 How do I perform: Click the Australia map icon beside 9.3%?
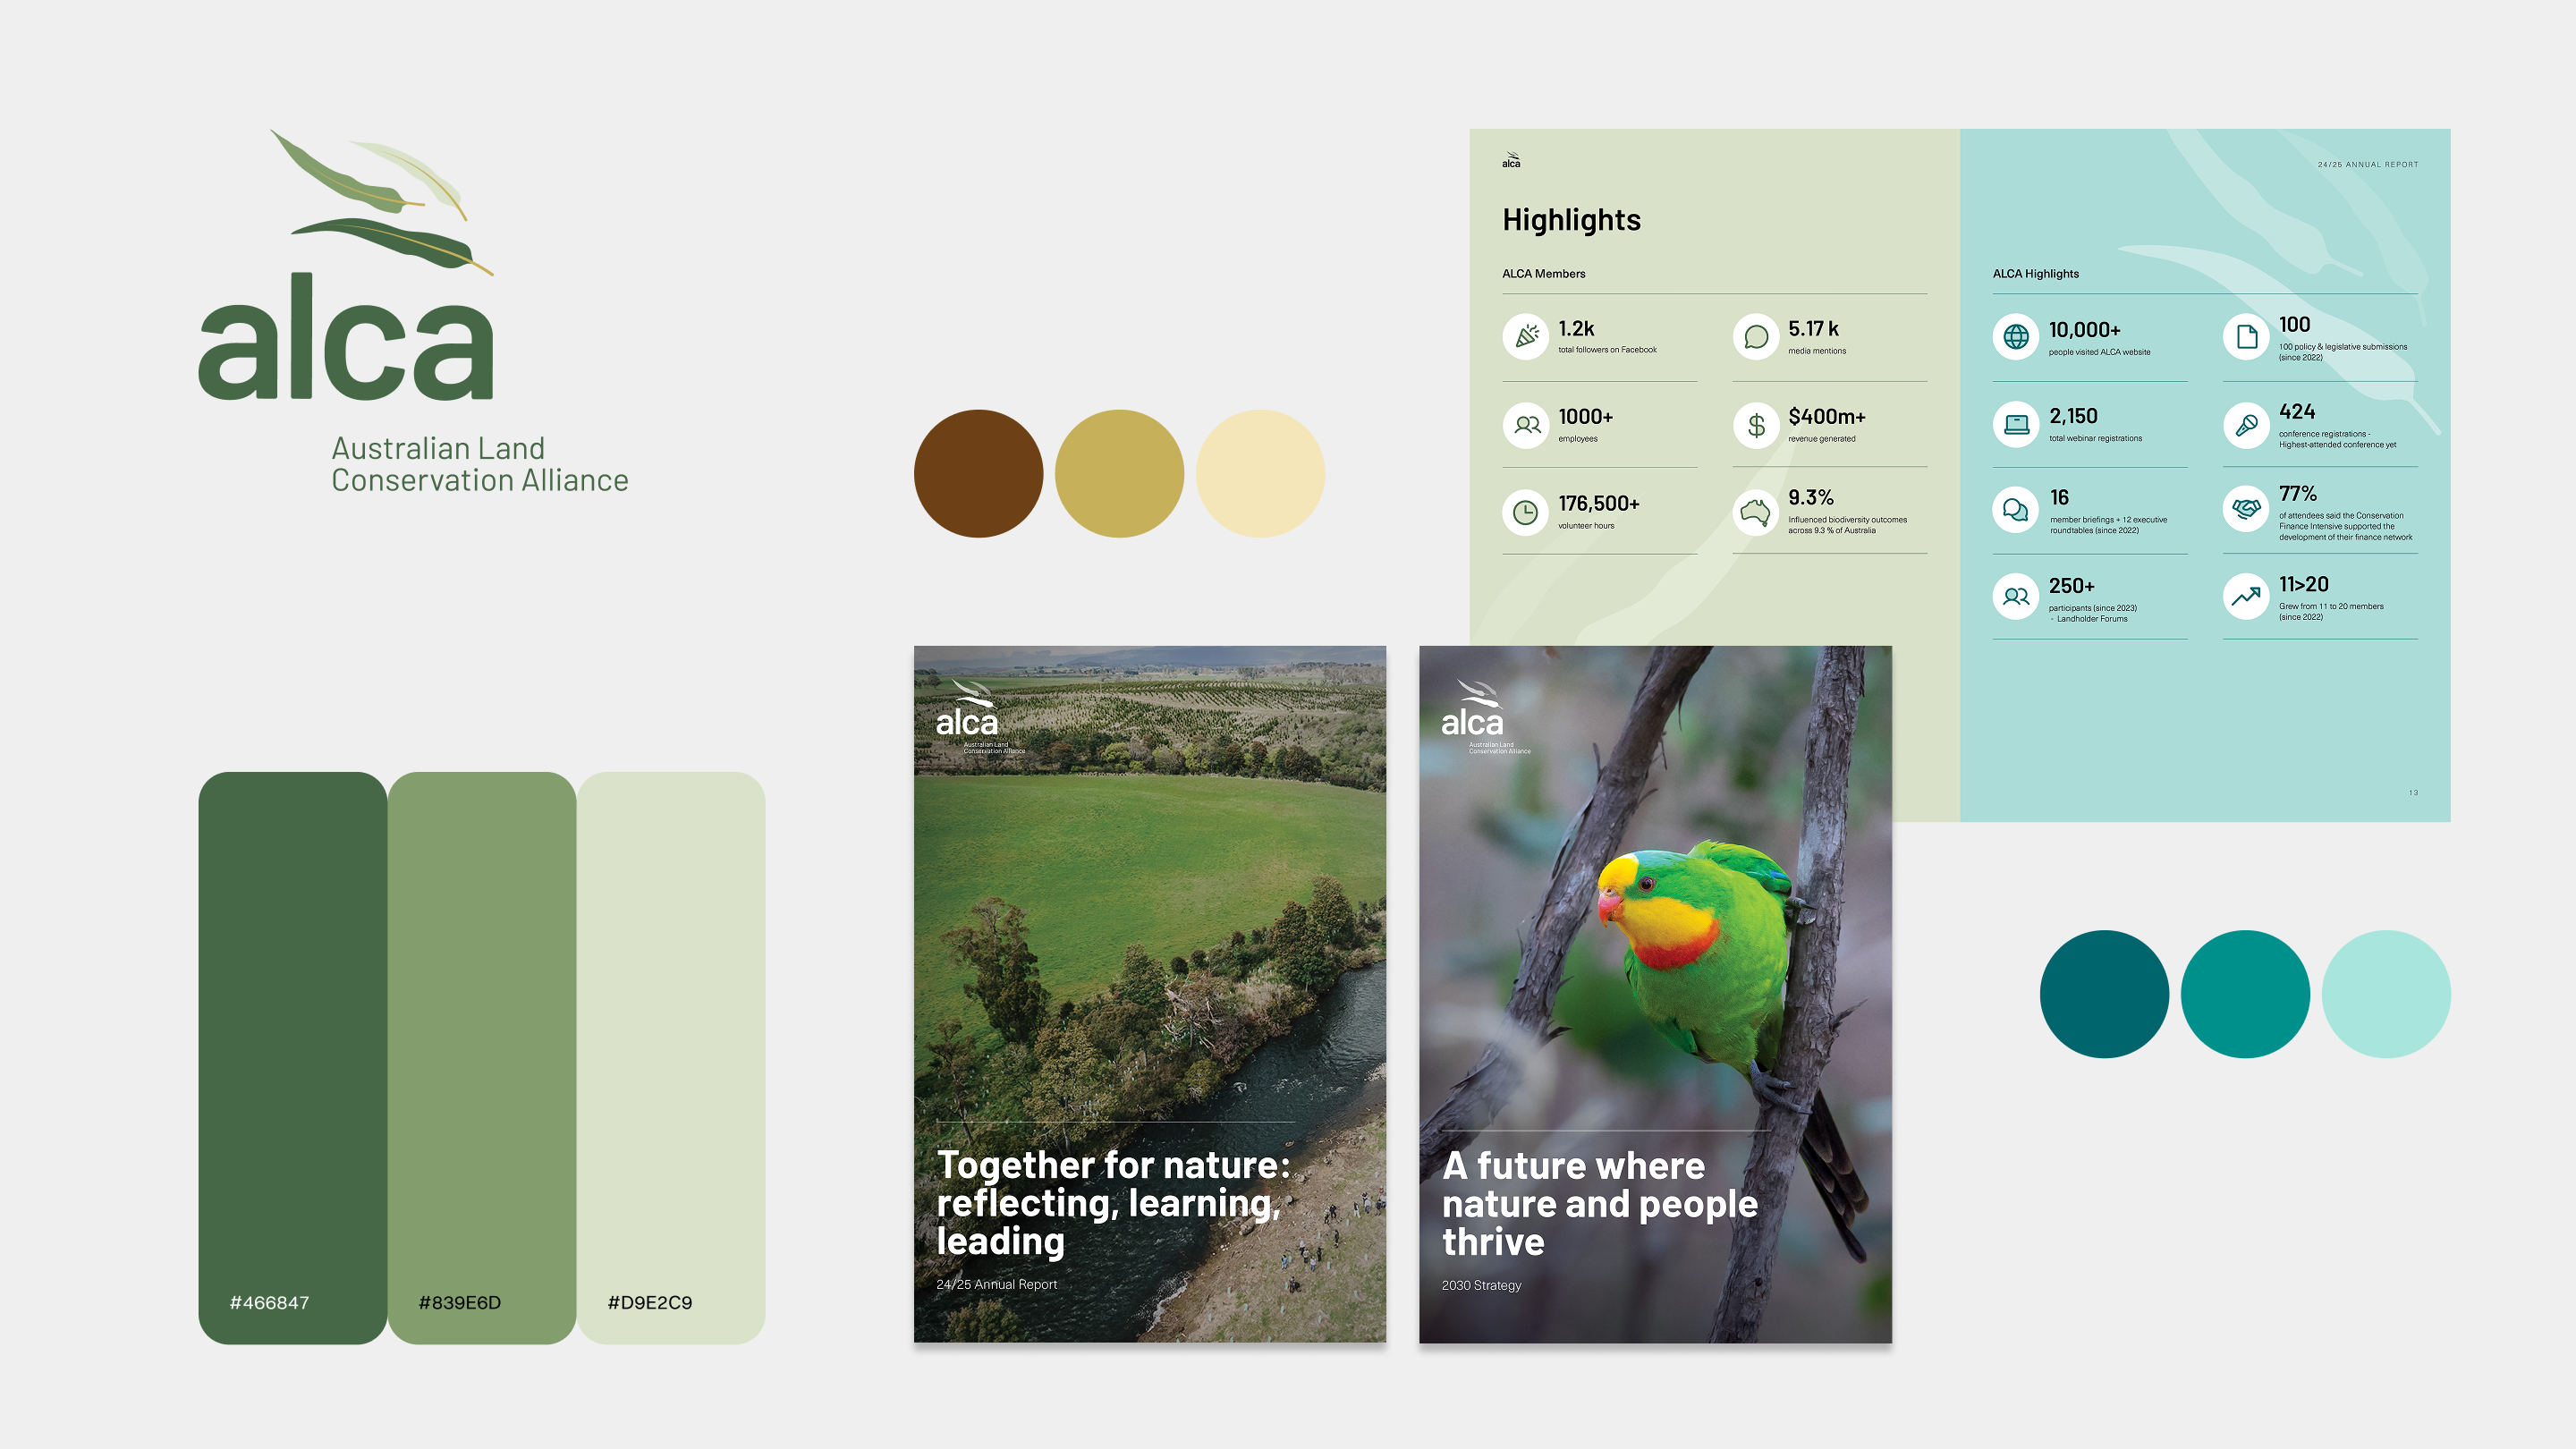1756,512
